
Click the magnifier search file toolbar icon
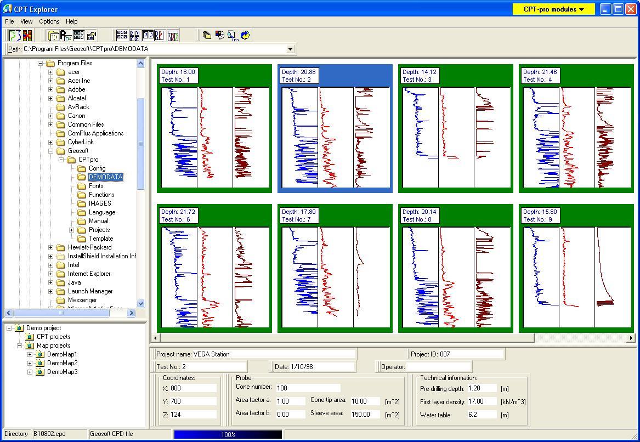click(233, 36)
